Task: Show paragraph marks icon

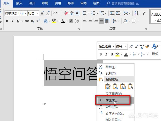Action: point(144,13)
